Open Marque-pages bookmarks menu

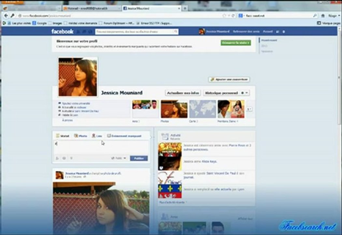328,23
